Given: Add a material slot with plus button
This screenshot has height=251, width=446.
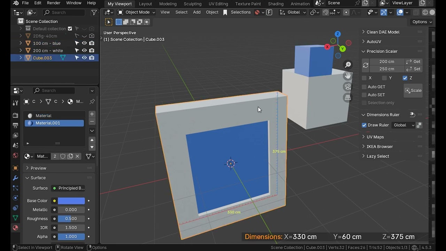Looking at the screenshot, I should [x=92, y=114].
